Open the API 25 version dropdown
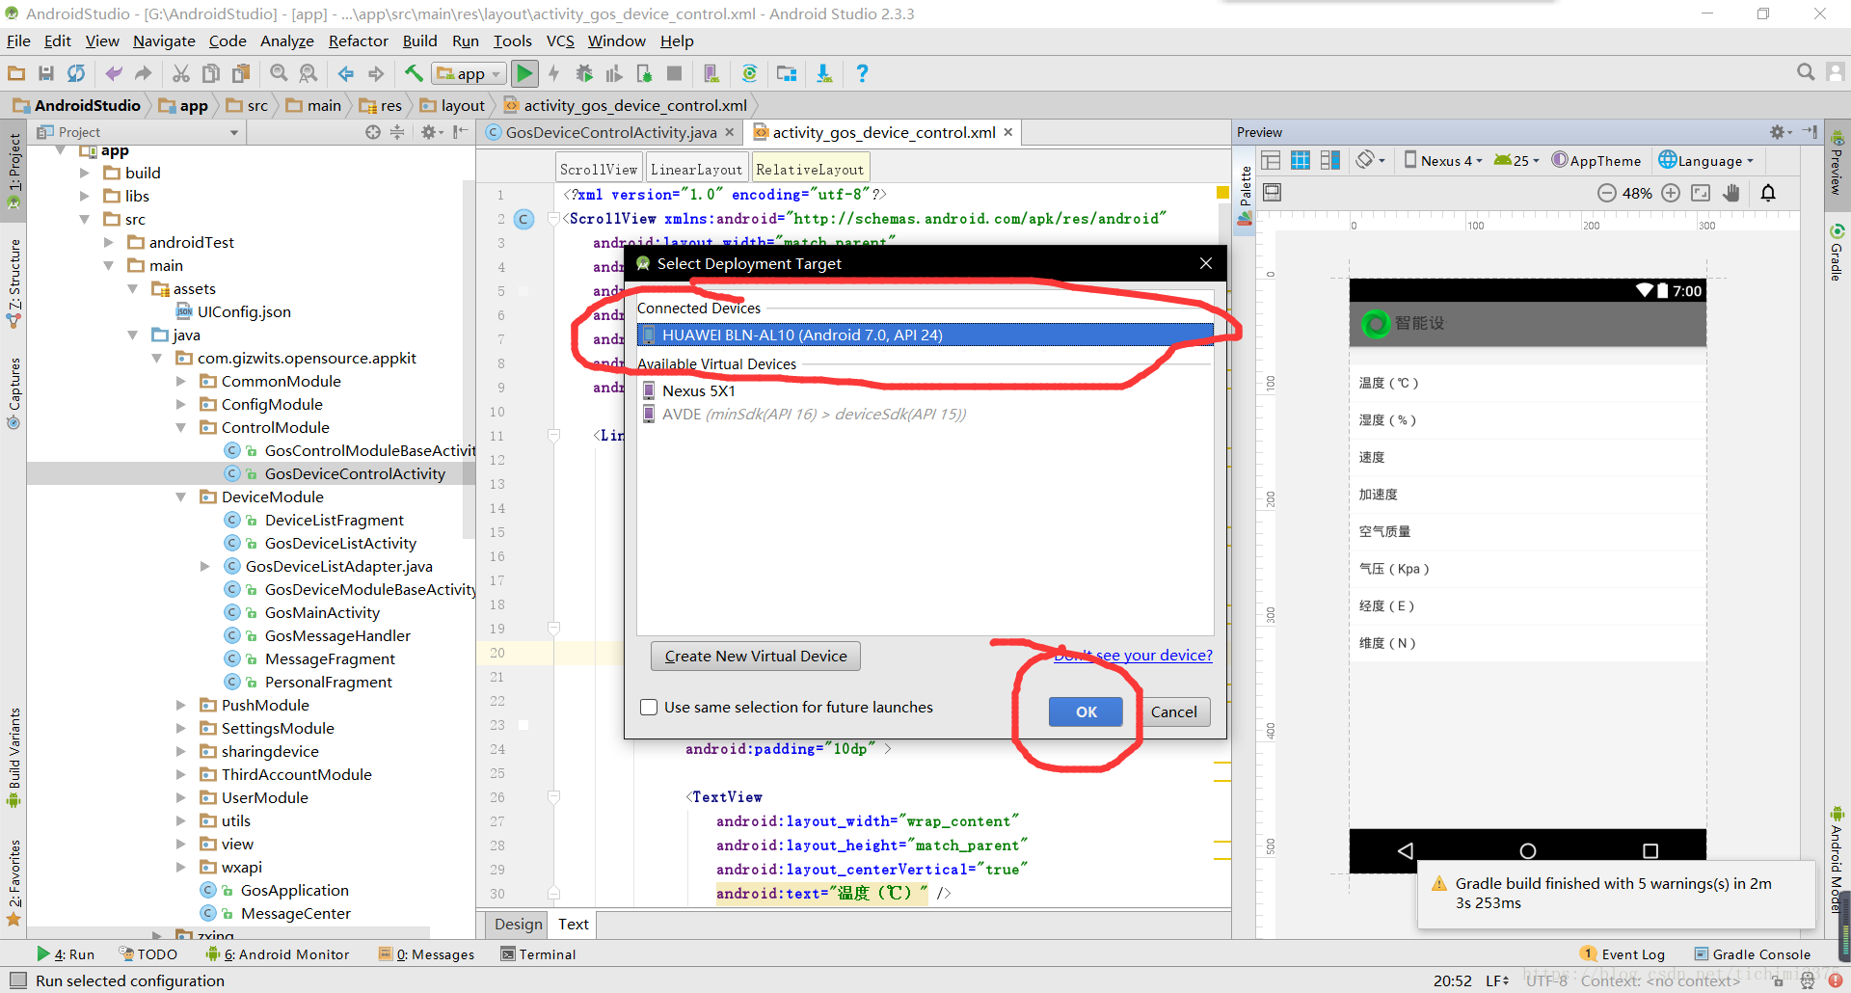The height and width of the screenshot is (993, 1851). point(1516,161)
